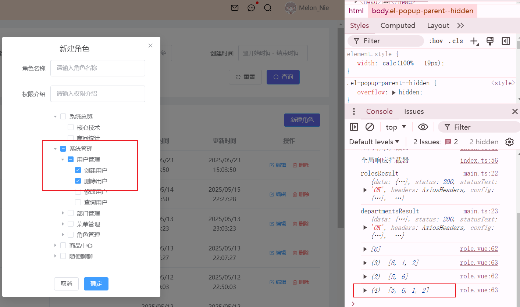Check the 商品中心 checkbox
520x307 pixels.
[63, 245]
